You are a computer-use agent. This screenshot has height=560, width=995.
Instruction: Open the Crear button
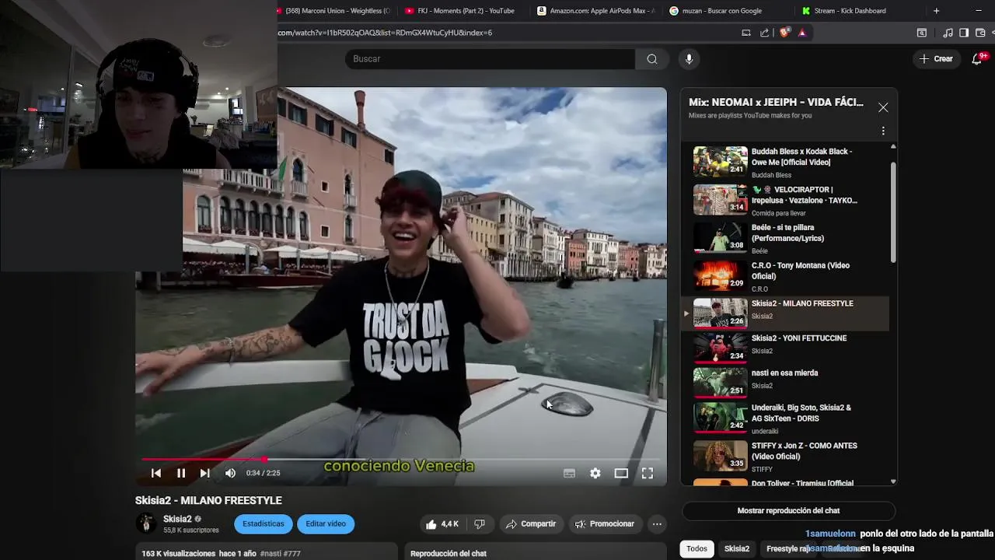click(x=936, y=59)
